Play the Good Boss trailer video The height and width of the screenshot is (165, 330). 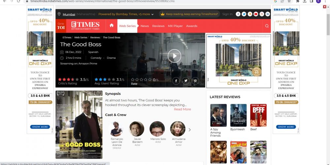click(x=174, y=56)
